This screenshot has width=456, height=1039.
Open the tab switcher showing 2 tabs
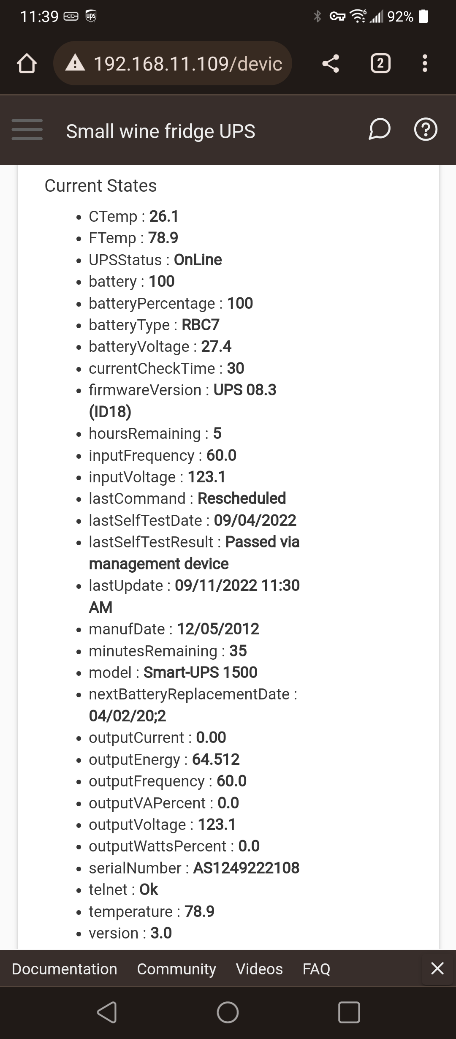click(380, 64)
